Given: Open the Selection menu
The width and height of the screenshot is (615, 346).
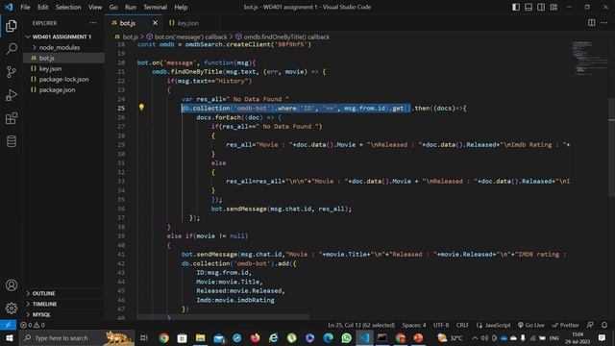Looking at the screenshot, I should 68,7.
